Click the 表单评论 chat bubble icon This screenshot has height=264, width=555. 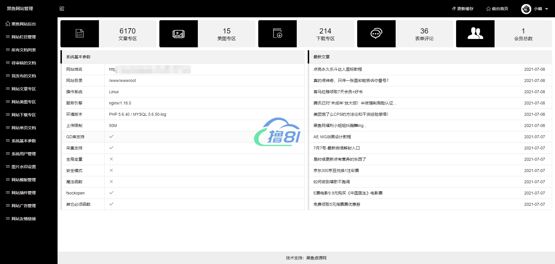376,33
